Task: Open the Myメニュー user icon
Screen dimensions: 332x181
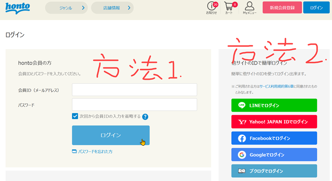Action: pyautogui.click(x=249, y=8)
